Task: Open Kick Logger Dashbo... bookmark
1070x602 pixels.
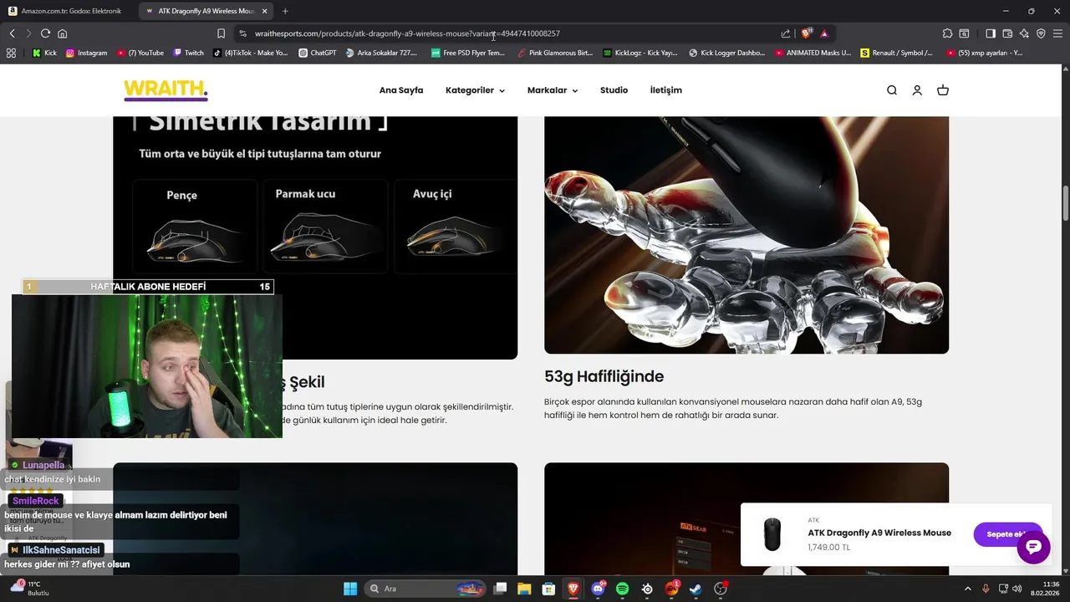Action: [x=726, y=53]
